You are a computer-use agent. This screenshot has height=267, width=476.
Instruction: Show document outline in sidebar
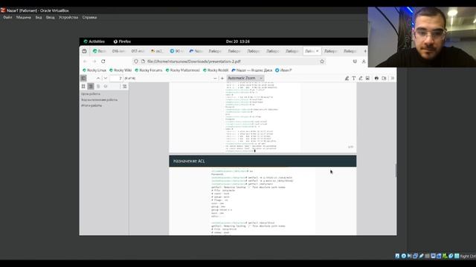coord(91,86)
